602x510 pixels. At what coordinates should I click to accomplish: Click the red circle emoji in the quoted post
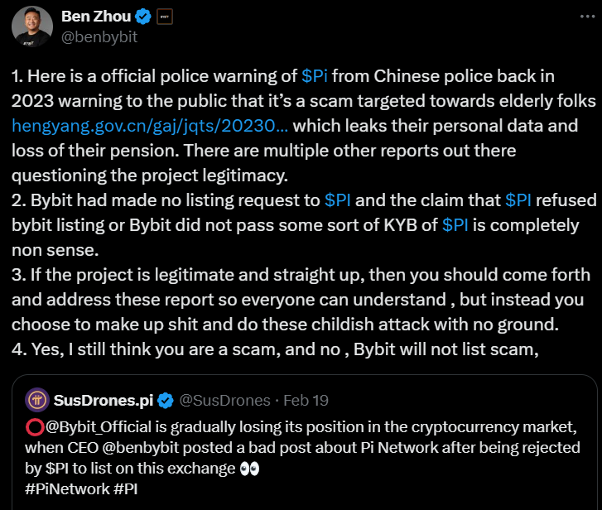(34, 426)
